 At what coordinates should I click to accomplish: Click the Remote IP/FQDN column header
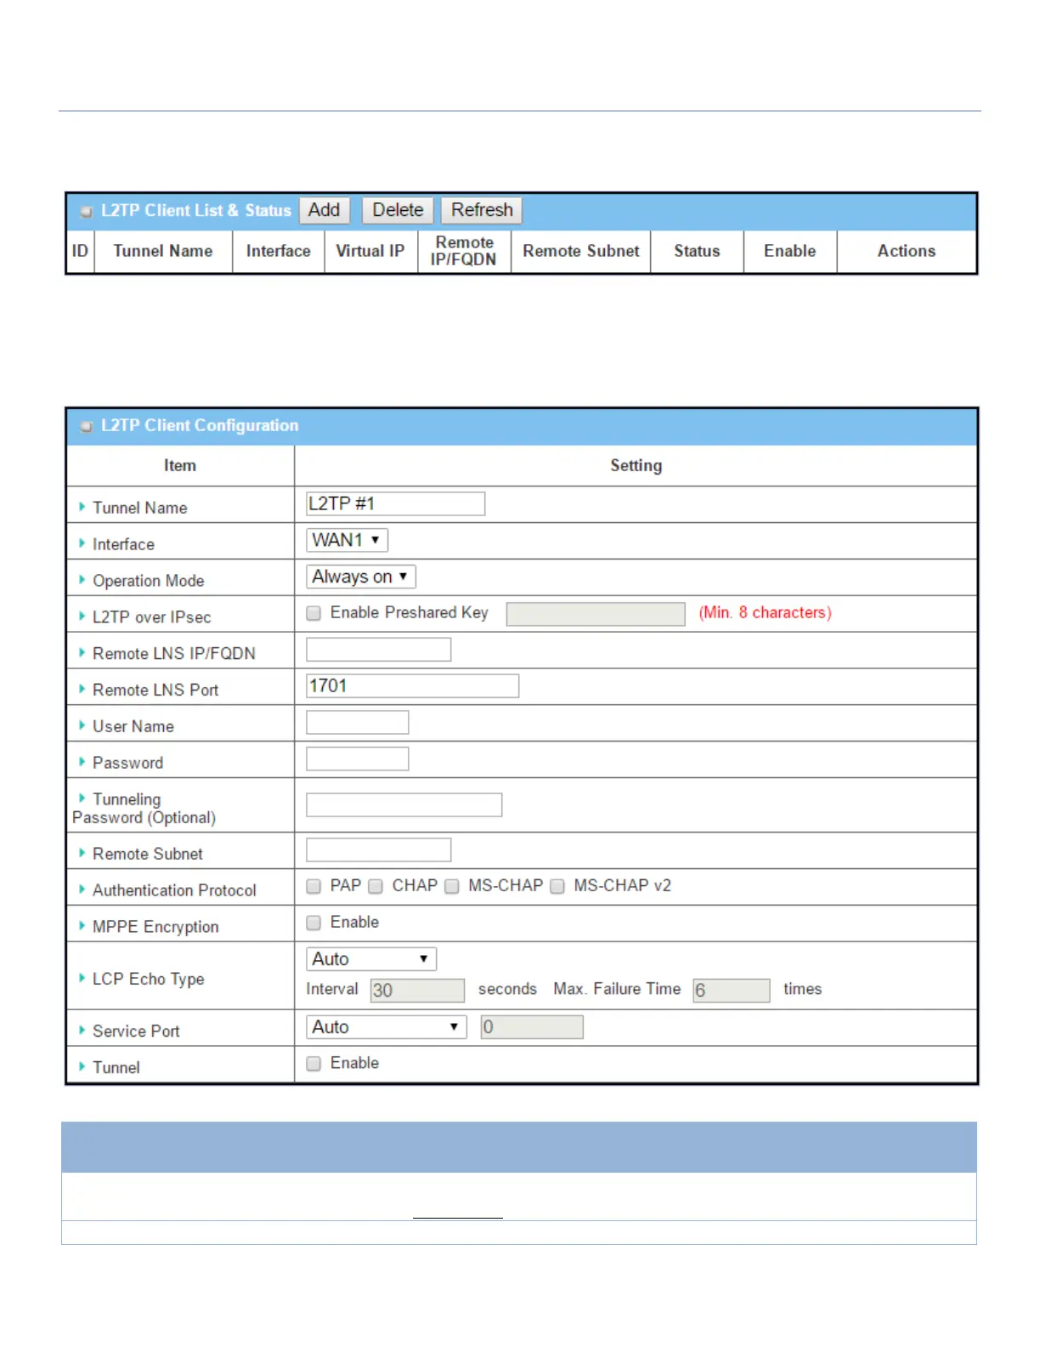[464, 252]
